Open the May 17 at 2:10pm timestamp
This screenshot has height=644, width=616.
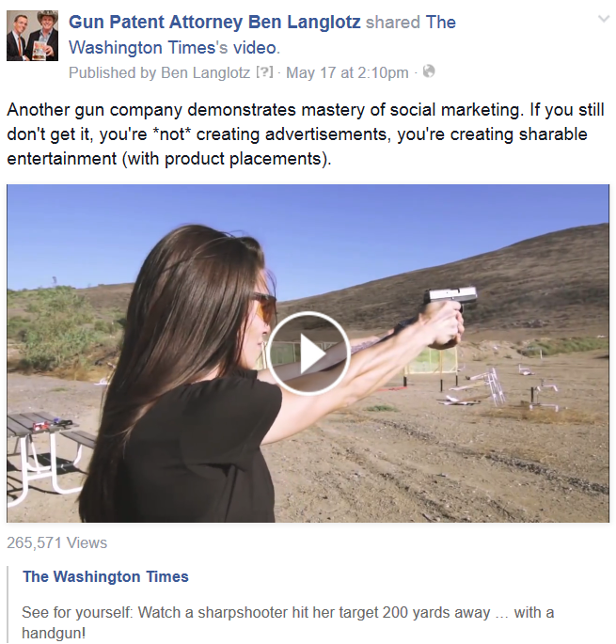click(x=347, y=72)
